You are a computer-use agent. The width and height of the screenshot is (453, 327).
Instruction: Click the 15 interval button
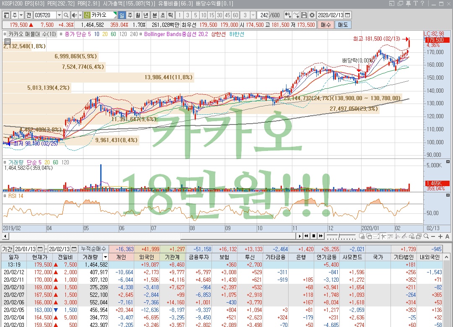coord(212,16)
